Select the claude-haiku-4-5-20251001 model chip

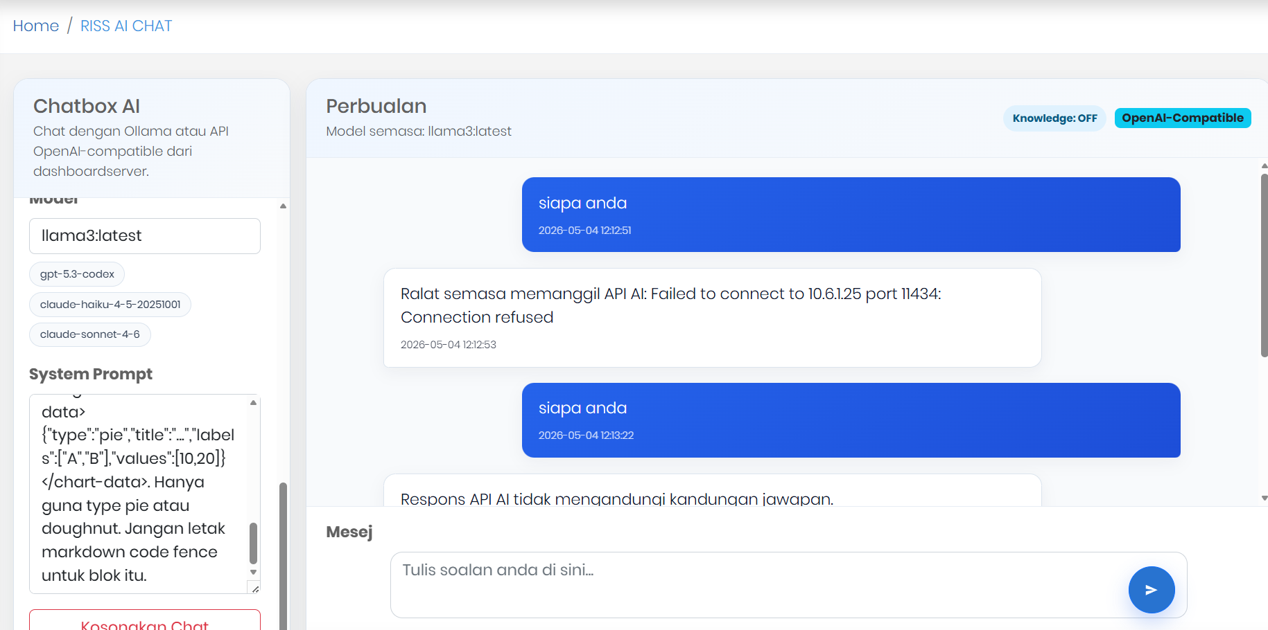110,305
